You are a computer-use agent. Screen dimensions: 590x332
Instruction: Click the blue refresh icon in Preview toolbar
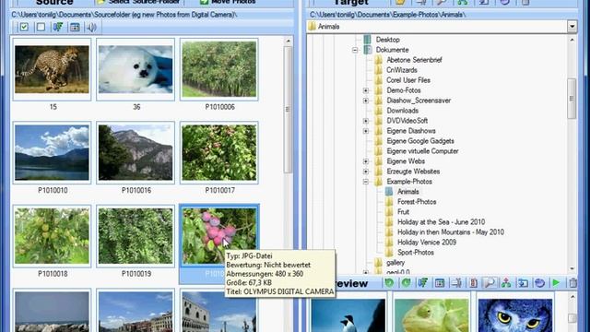point(540,283)
